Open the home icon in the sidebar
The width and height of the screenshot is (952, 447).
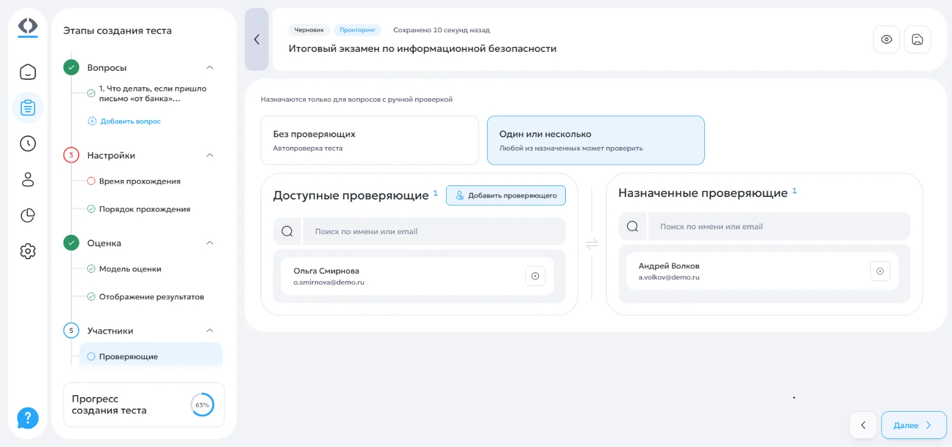(28, 72)
